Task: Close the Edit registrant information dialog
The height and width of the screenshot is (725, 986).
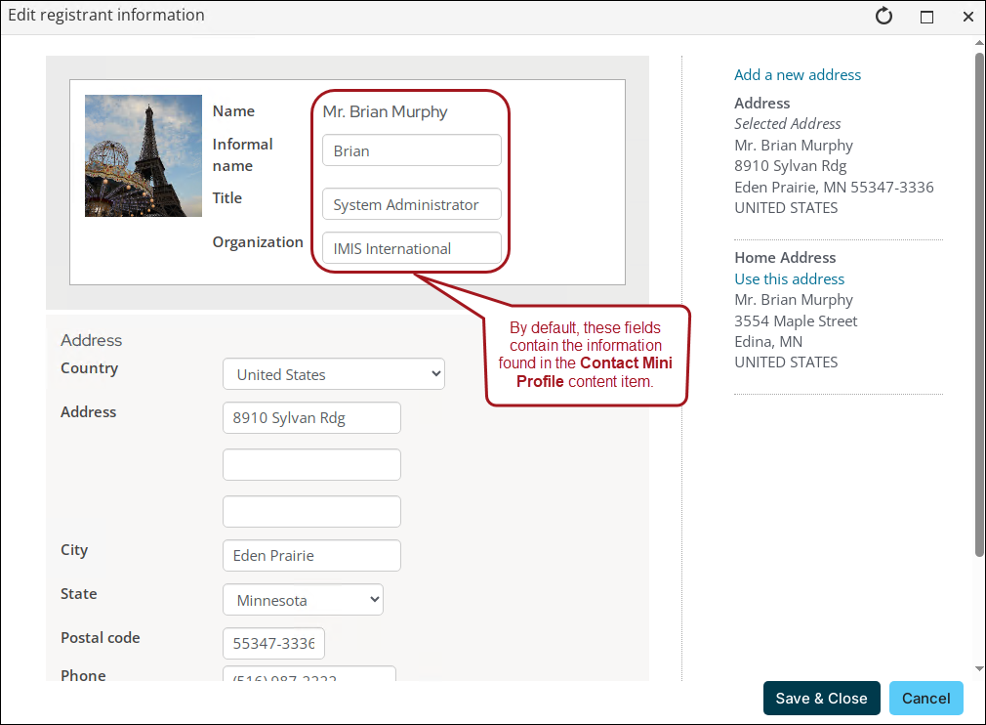Action: [967, 16]
